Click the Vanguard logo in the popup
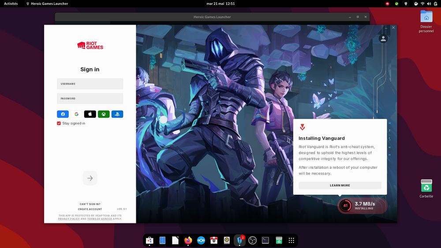Image resolution: width=441 pixels, height=248 pixels. pyautogui.click(x=303, y=127)
